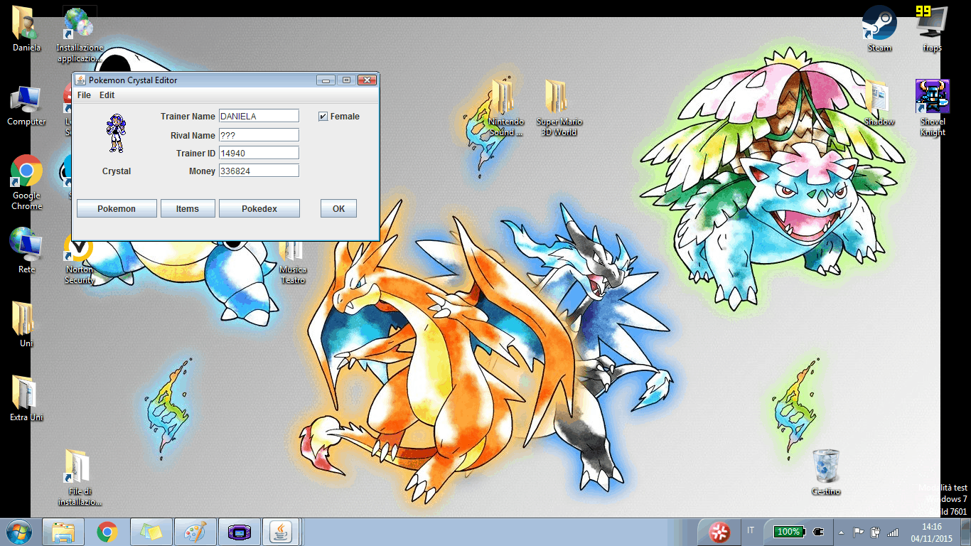Click the Rival Name input field
This screenshot has height=546, width=971.
259,135
